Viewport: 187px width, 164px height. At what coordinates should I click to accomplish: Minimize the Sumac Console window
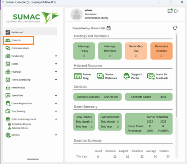[x=159, y=2]
